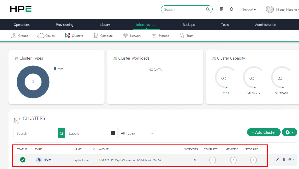Open the Storage section icon
Screen dimensions: 299x169
coord(154,36)
